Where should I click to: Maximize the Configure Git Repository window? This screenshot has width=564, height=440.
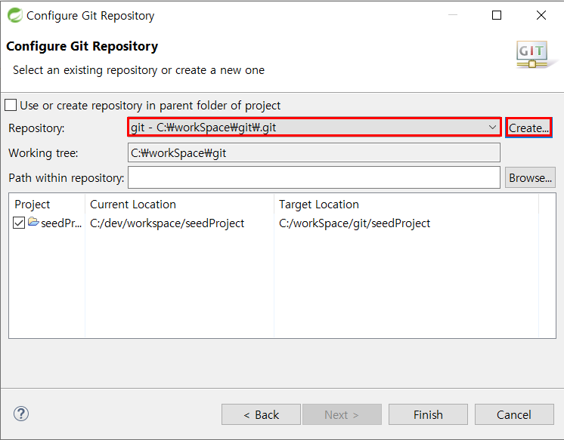click(497, 15)
